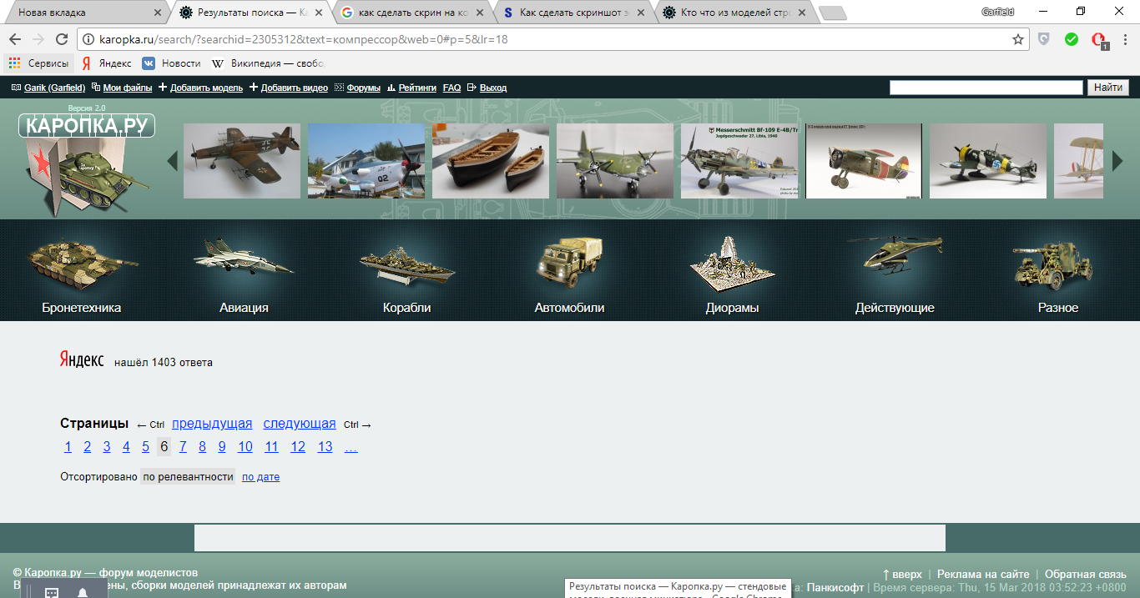Sort results по дате
The width and height of the screenshot is (1140, 598).
coord(260,477)
